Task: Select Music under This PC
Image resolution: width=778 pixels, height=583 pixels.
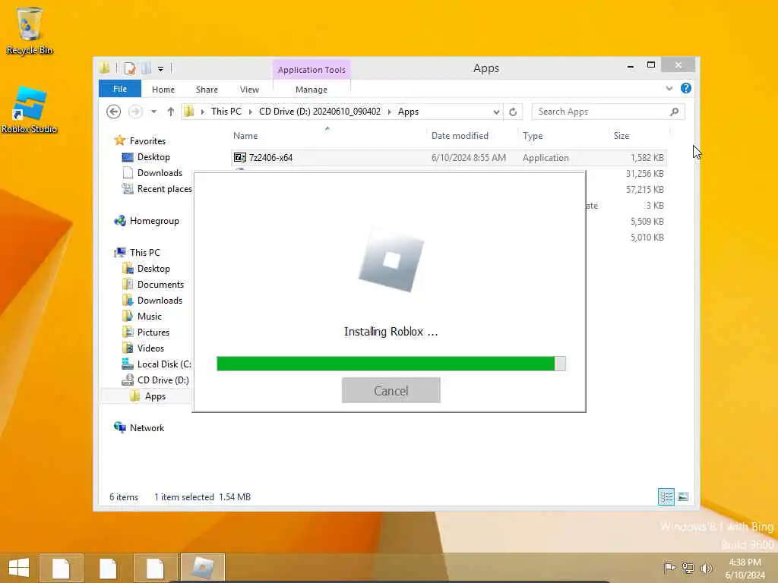Action: coord(150,317)
